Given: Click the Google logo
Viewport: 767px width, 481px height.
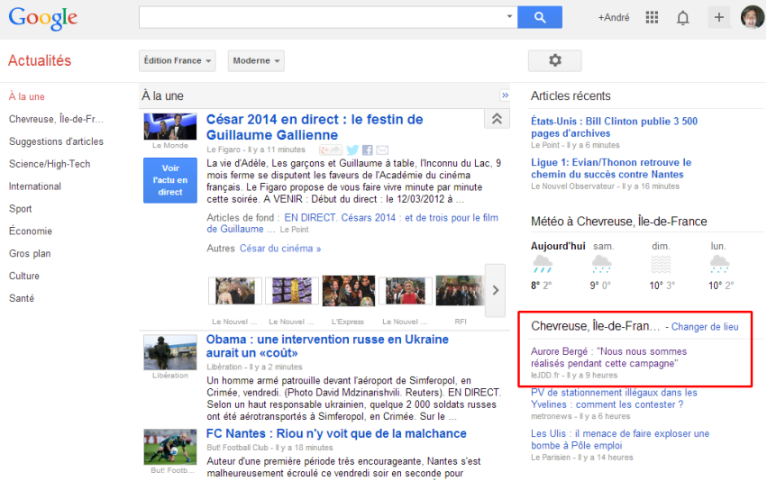Looking at the screenshot, I should (43, 19).
